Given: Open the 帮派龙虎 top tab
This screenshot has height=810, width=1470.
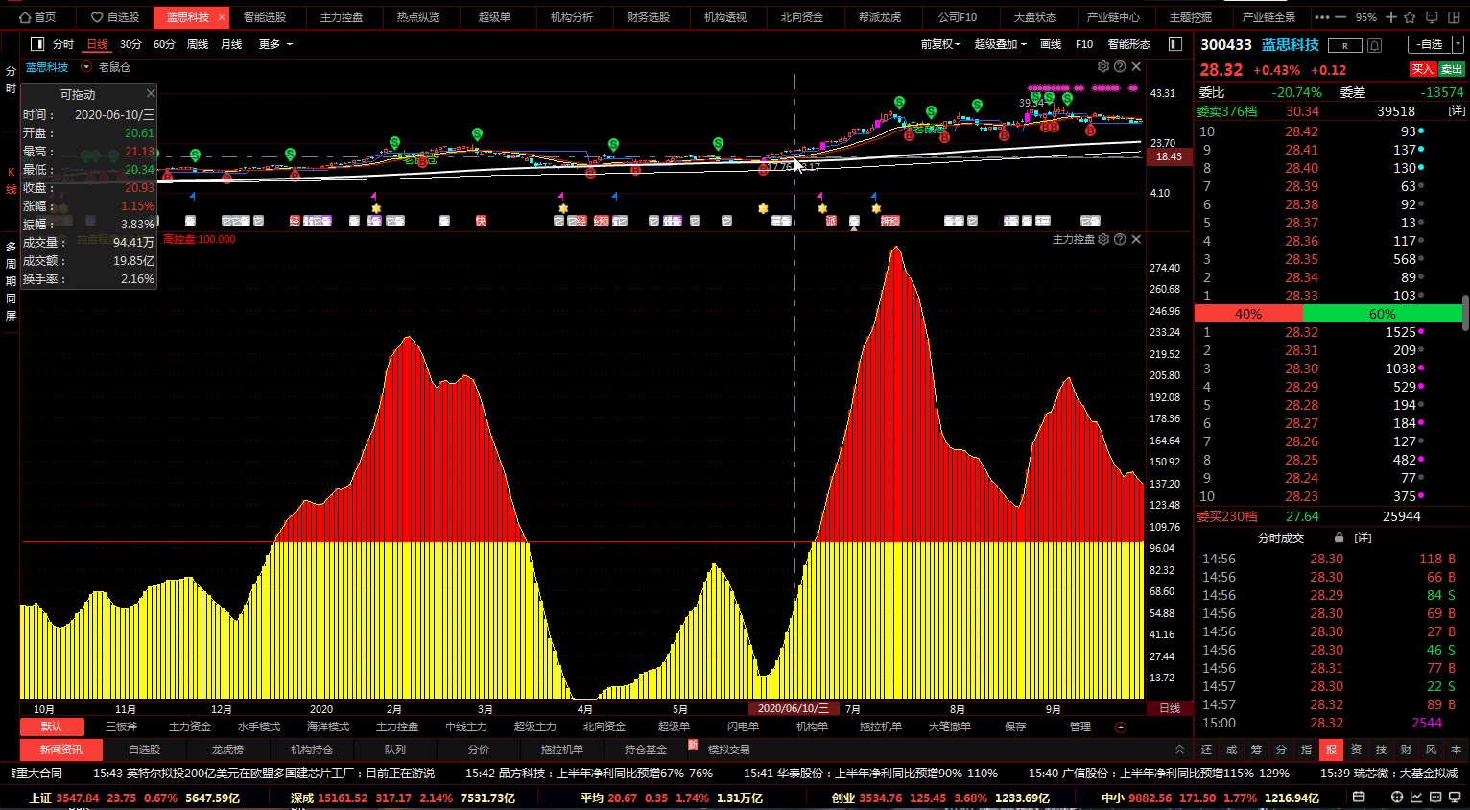Looking at the screenshot, I should coord(880,17).
